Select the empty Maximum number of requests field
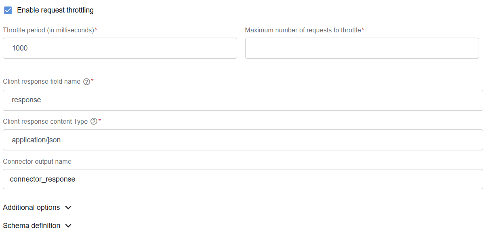 click(x=362, y=48)
